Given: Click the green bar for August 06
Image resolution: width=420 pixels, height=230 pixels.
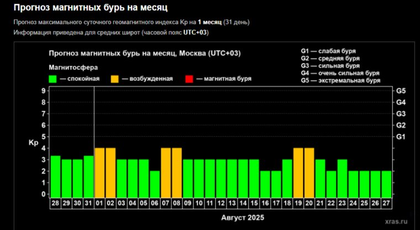Looking at the screenshot, I should click(x=155, y=184).
